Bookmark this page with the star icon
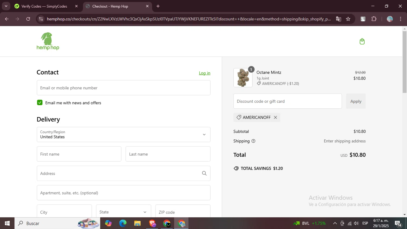This screenshot has width=407, height=229. 348,19
